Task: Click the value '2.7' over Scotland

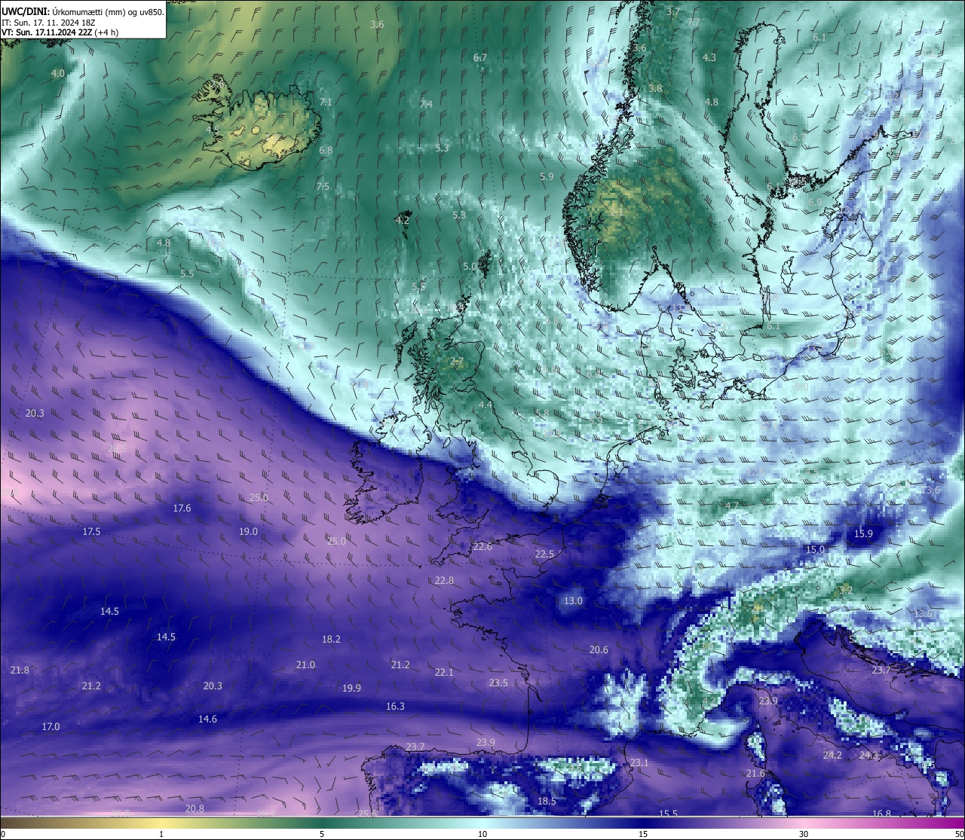Action: coord(457,362)
